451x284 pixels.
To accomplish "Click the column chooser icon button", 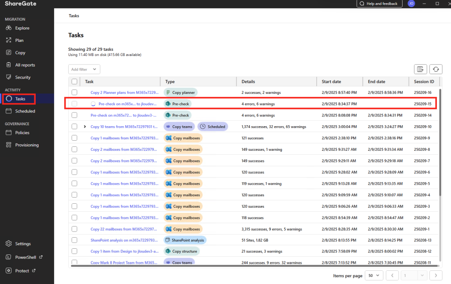I will pos(420,69).
